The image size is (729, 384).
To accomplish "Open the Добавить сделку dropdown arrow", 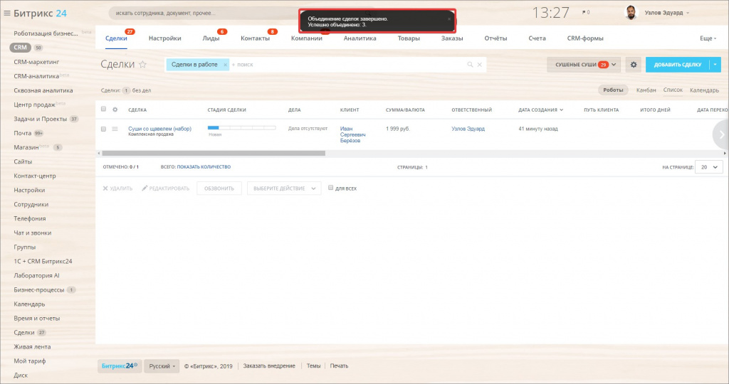I will click(x=715, y=65).
